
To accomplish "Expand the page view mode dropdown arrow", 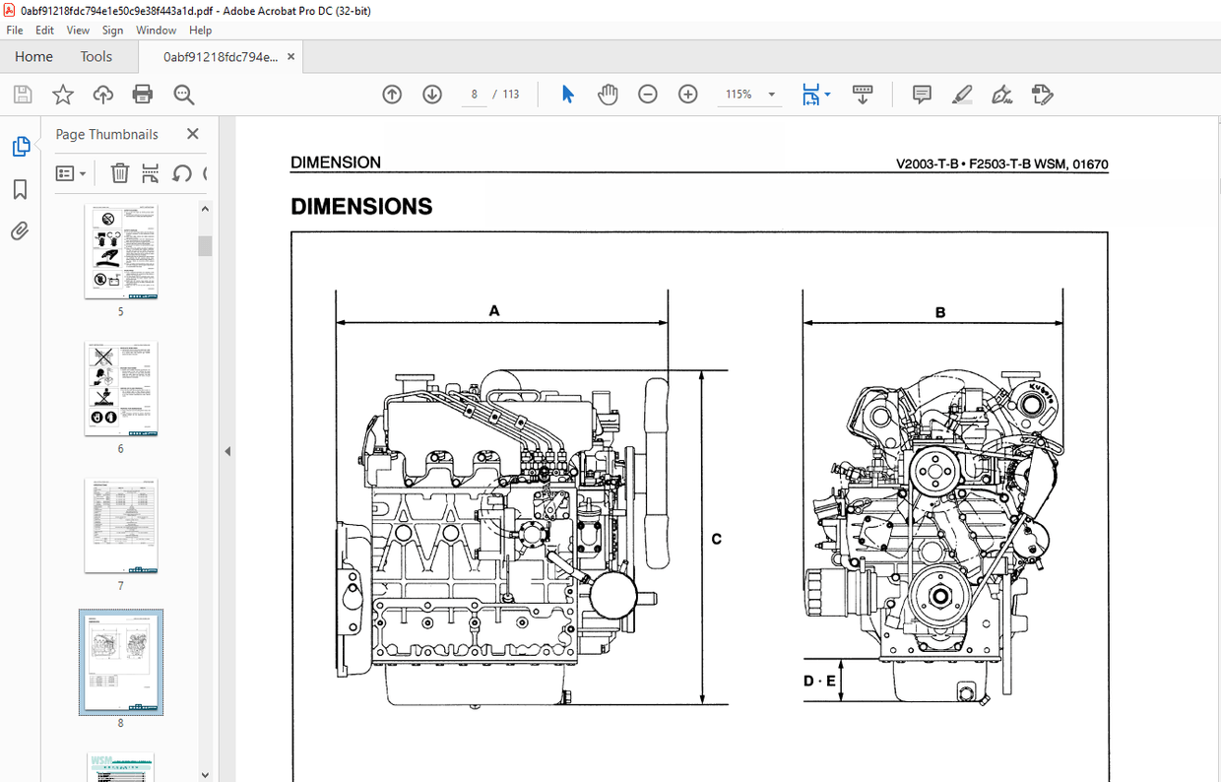I will [x=827, y=95].
